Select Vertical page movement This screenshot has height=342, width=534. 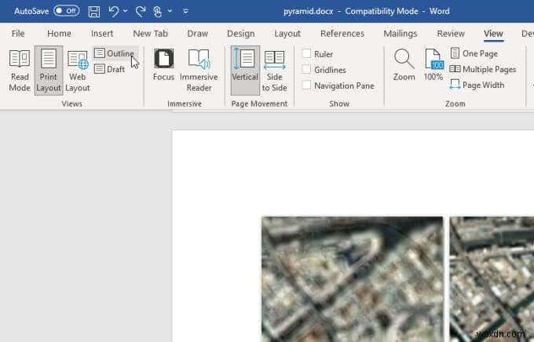click(245, 71)
